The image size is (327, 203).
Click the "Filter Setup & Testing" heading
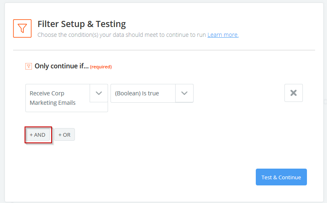[81, 24]
